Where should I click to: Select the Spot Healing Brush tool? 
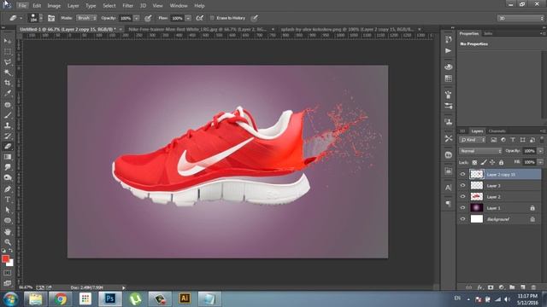pyautogui.click(x=8, y=104)
